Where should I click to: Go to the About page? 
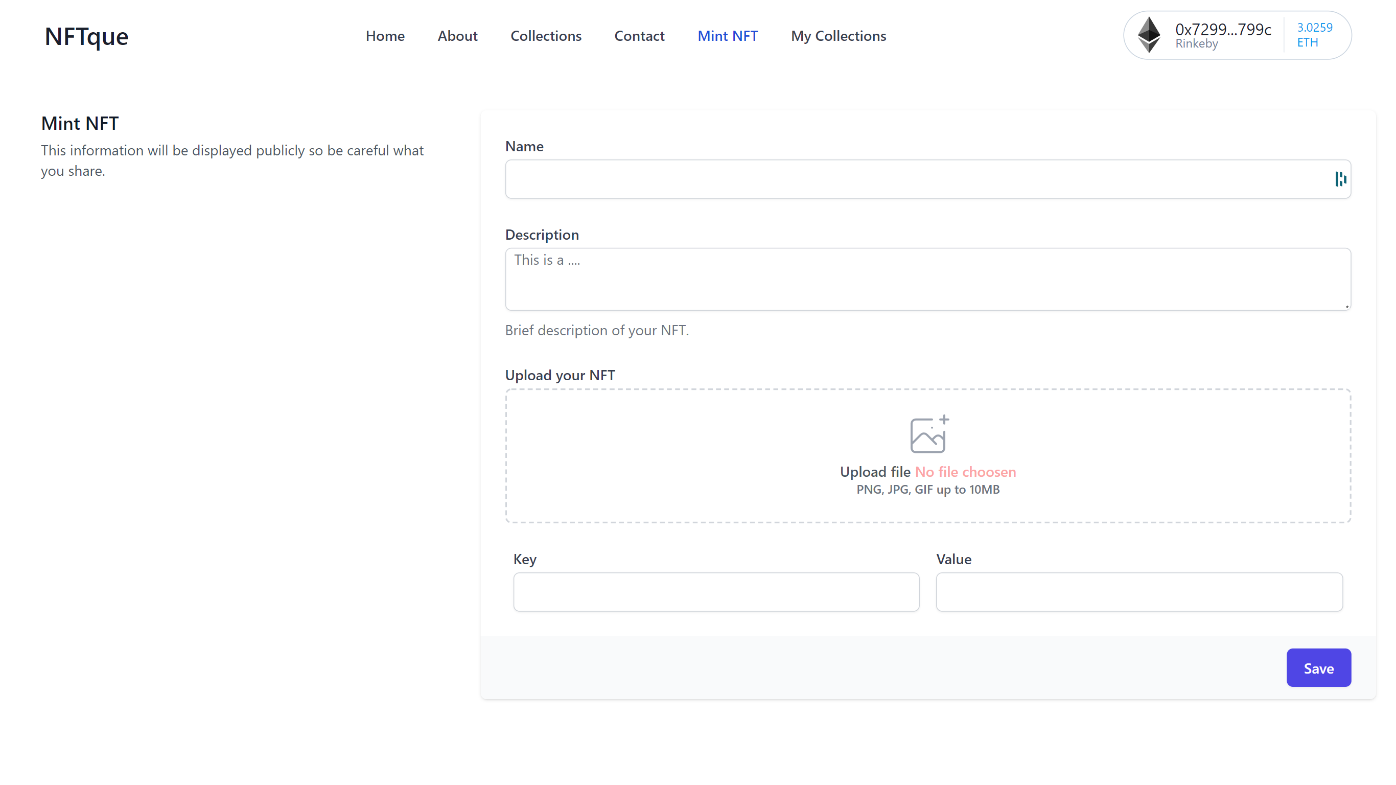point(457,36)
